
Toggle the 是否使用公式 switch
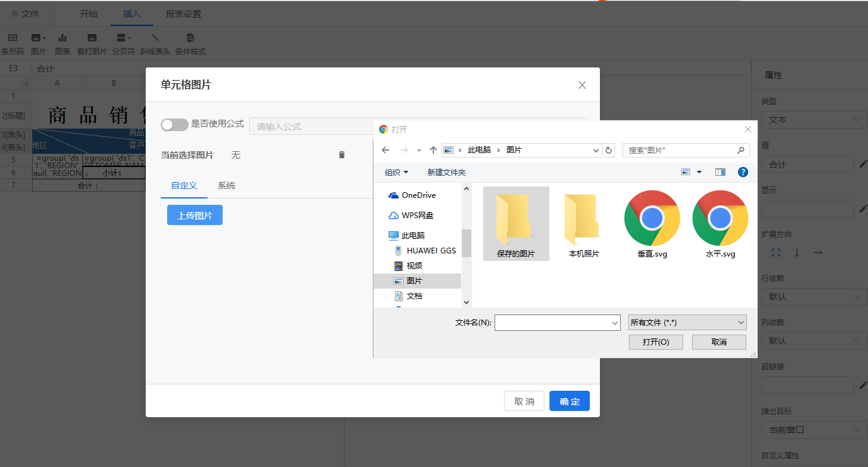click(174, 124)
